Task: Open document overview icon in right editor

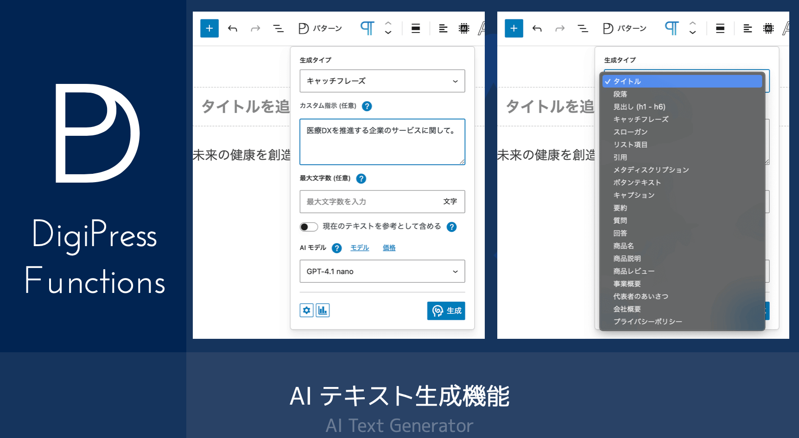Action: [x=583, y=29]
